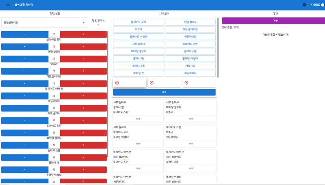The width and height of the screenshot is (325, 185).
Task: Increase the 써든레이드 skill count
Action: [x=83, y=96]
